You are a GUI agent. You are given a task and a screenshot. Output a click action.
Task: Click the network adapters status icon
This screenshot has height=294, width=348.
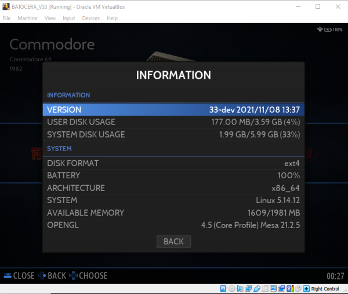(x=248, y=289)
